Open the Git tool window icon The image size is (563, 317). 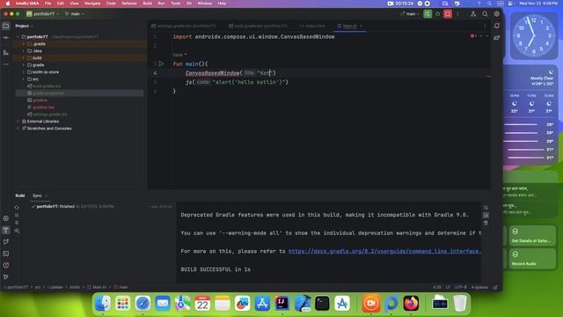coord(6,276)
